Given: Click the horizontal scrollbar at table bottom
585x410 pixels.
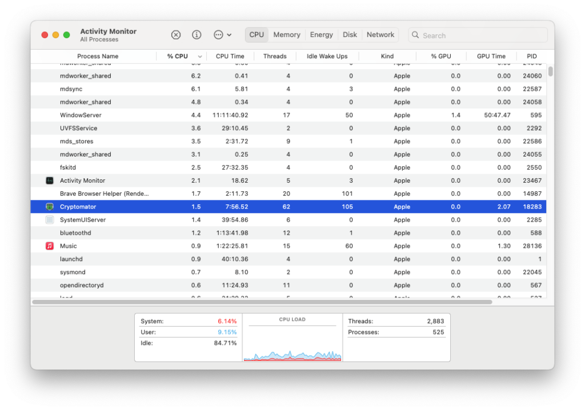Looking at the screenshot, I should pyautogui.click(x=262, y=302).
